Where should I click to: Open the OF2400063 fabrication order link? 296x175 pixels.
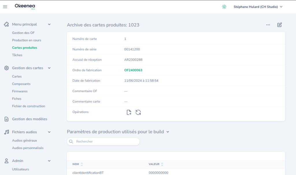click(133, 70)
